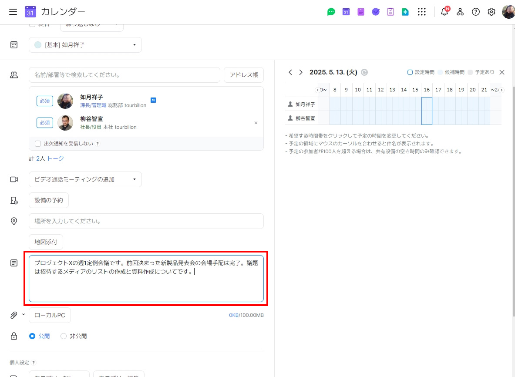Image resolution: width=515 pixels, height=377 pixels.
Task: Open settings gear
Action: 491,12
